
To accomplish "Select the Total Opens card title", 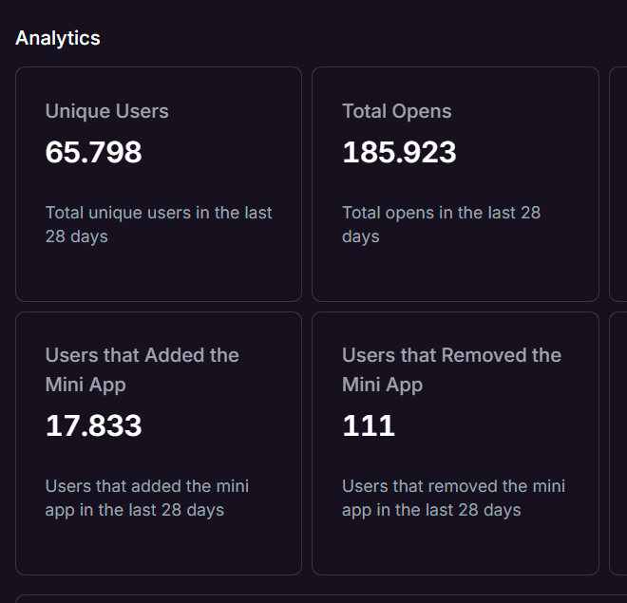I will pos(397,111).
